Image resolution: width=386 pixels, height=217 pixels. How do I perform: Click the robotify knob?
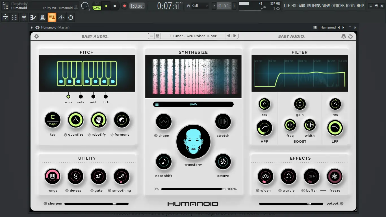tap(99, 120)
